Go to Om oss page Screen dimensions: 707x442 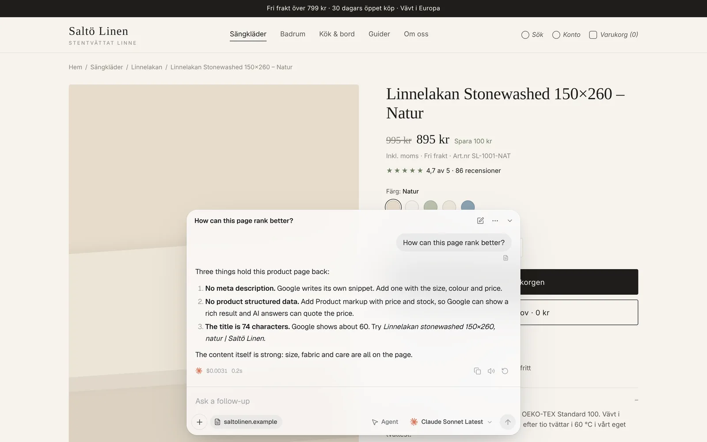416,34
